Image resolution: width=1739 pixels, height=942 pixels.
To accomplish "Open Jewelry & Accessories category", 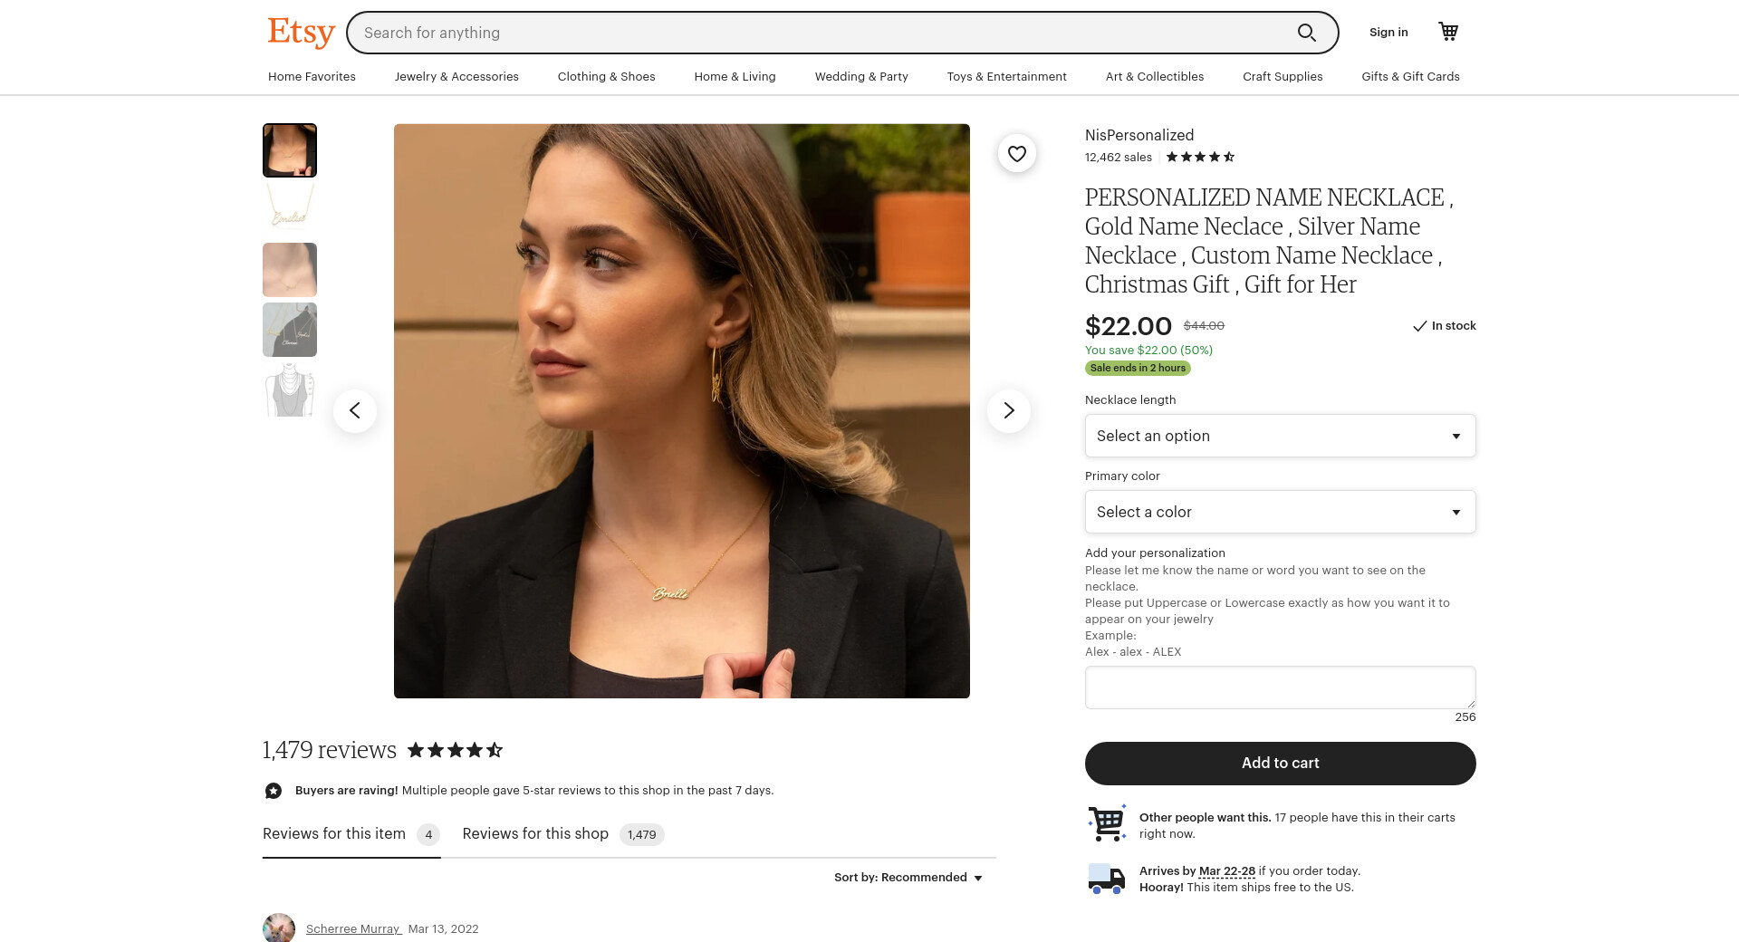I will coord(456,77).
